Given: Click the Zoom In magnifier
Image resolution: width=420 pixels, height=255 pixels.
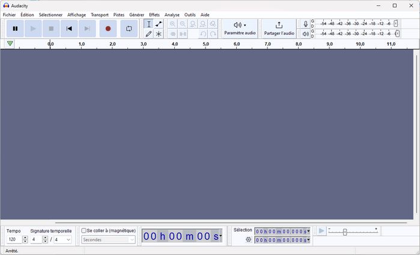Looking at the screenshot, I should [x=173, y=24].
